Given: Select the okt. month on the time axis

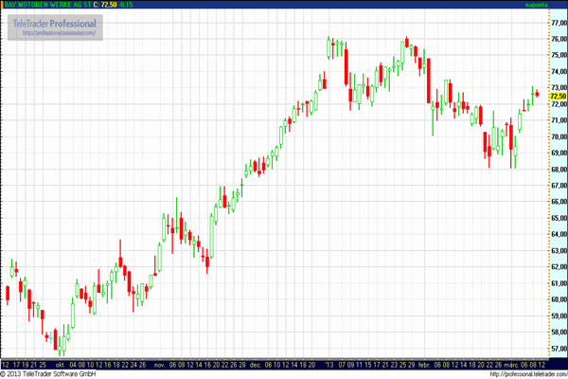Looking at the screenshot, I should click(x=59, y=364).
